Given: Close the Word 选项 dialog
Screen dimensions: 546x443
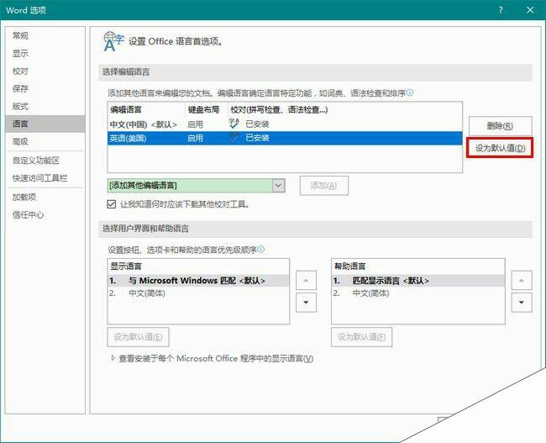Looking at the screenshot, I should coord(530,10).
